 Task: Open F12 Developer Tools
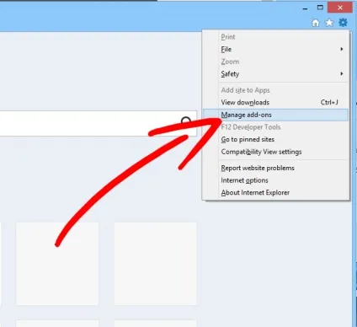tap(275, 127)
